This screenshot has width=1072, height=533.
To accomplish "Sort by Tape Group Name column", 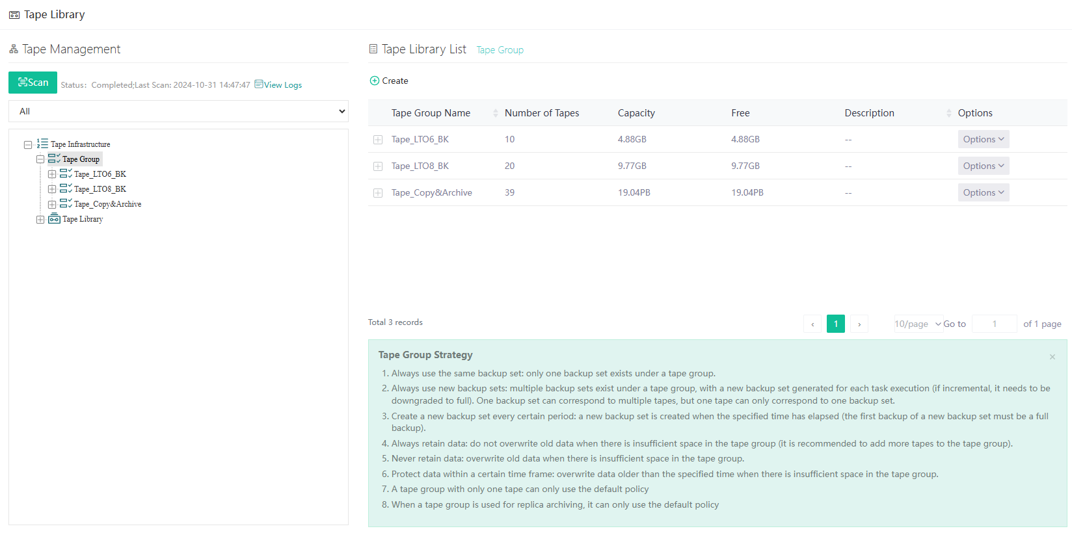I will tap(496, 113).
